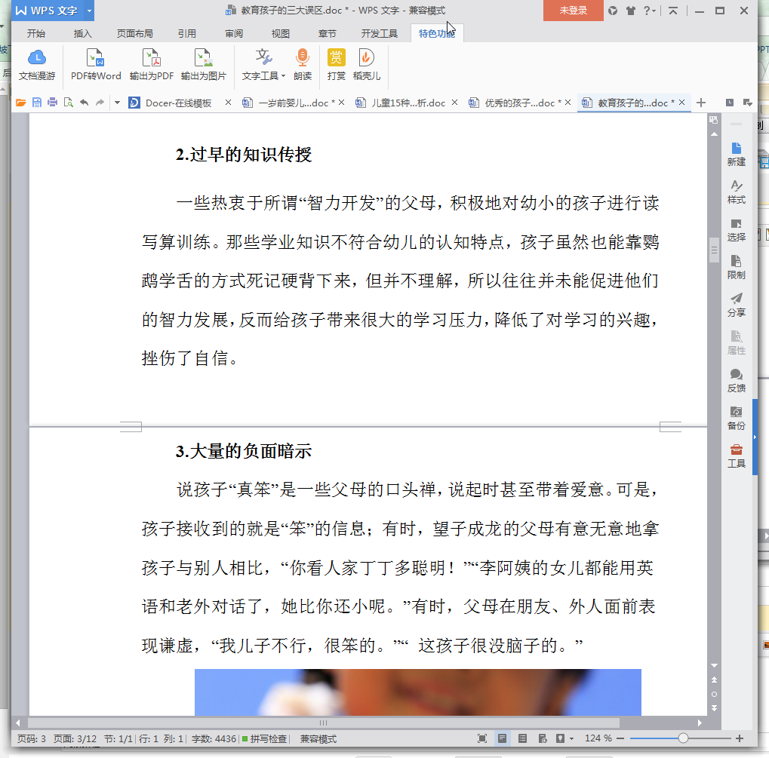Open the 开发工具 ribbon tab

click(x=379, y=33)
